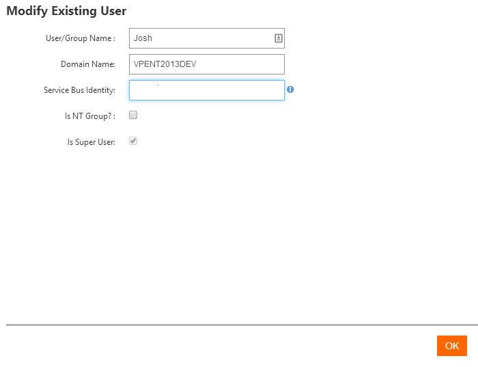This screenshot has width=478, height=367.
Task: Click the 'Is NT Group? :' label text
Action: click(x=89, y=116)
